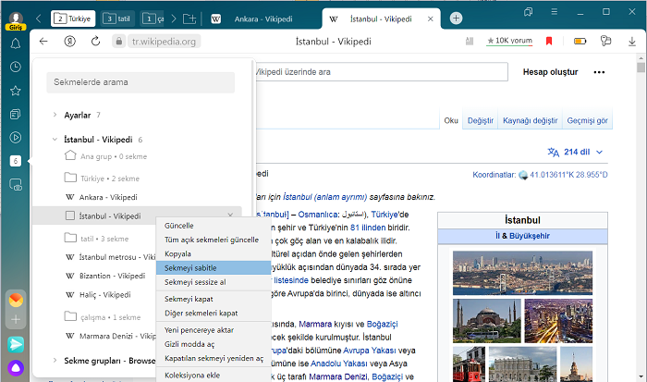The height and width of the screenshot is (382, 647).
Task: Open screenshot tool icon in sidebar
Action: 16,185
